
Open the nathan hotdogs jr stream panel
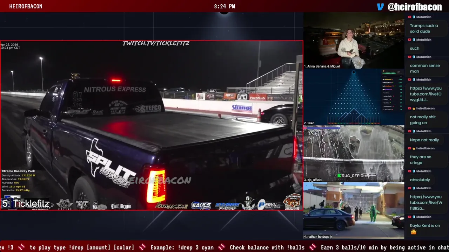pos(354,210)
